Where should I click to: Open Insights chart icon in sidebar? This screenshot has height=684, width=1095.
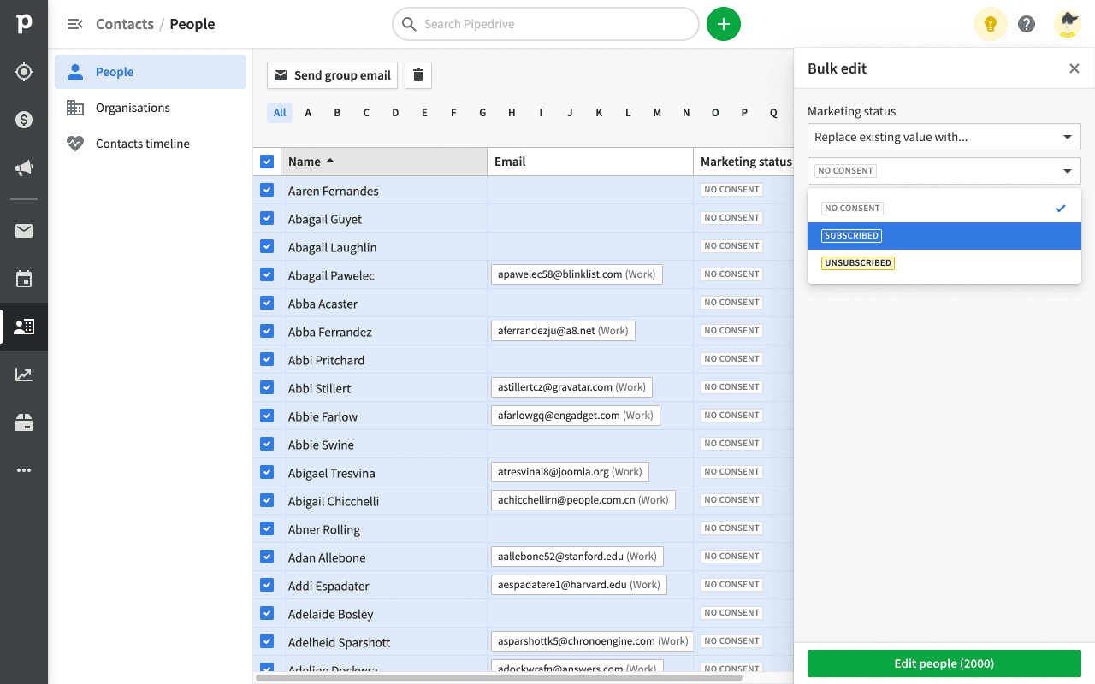24,374
